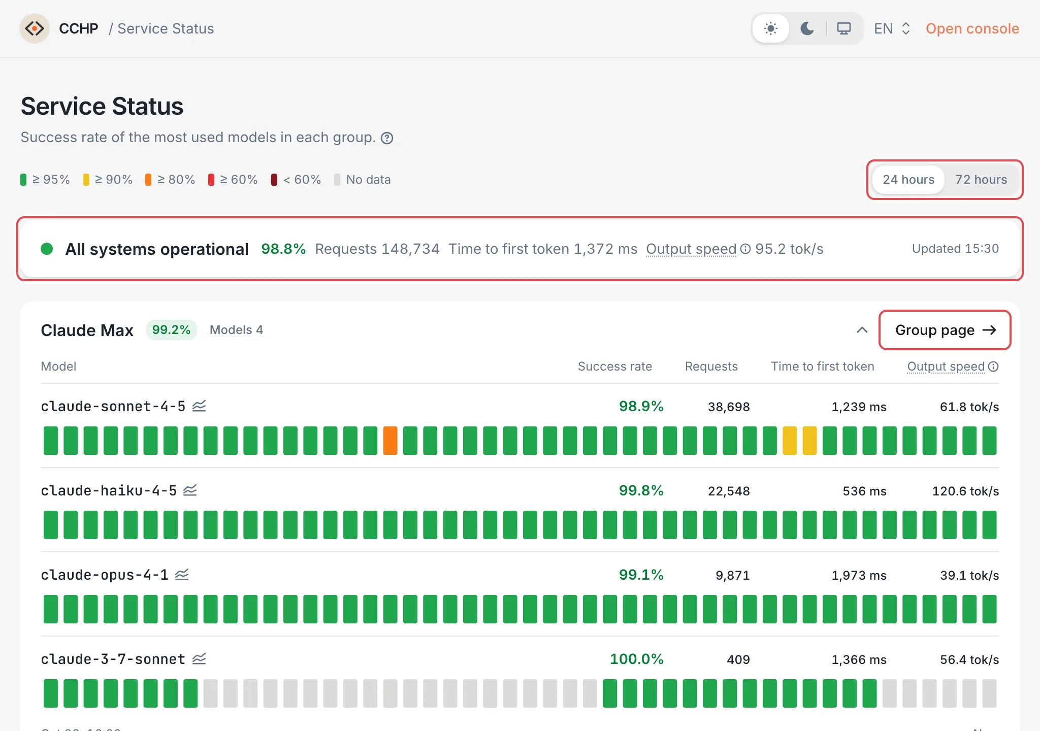
Task: Open trend chart icon for claude-3-7-sonnet
Action: pyautogui.click(x=199, y=659)
